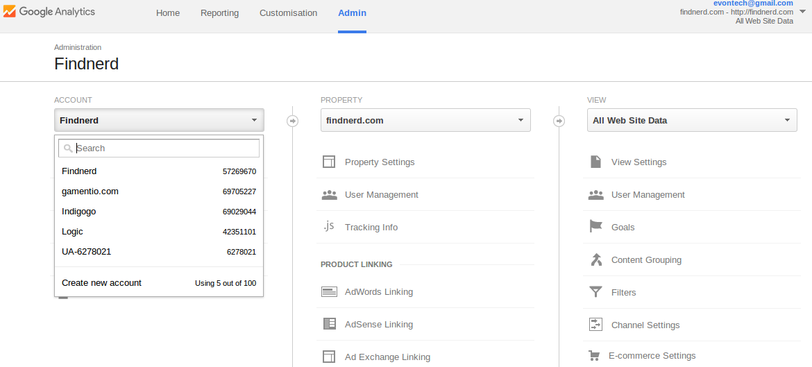Open Ad Exchange Linking

click(x=387, y=357)
